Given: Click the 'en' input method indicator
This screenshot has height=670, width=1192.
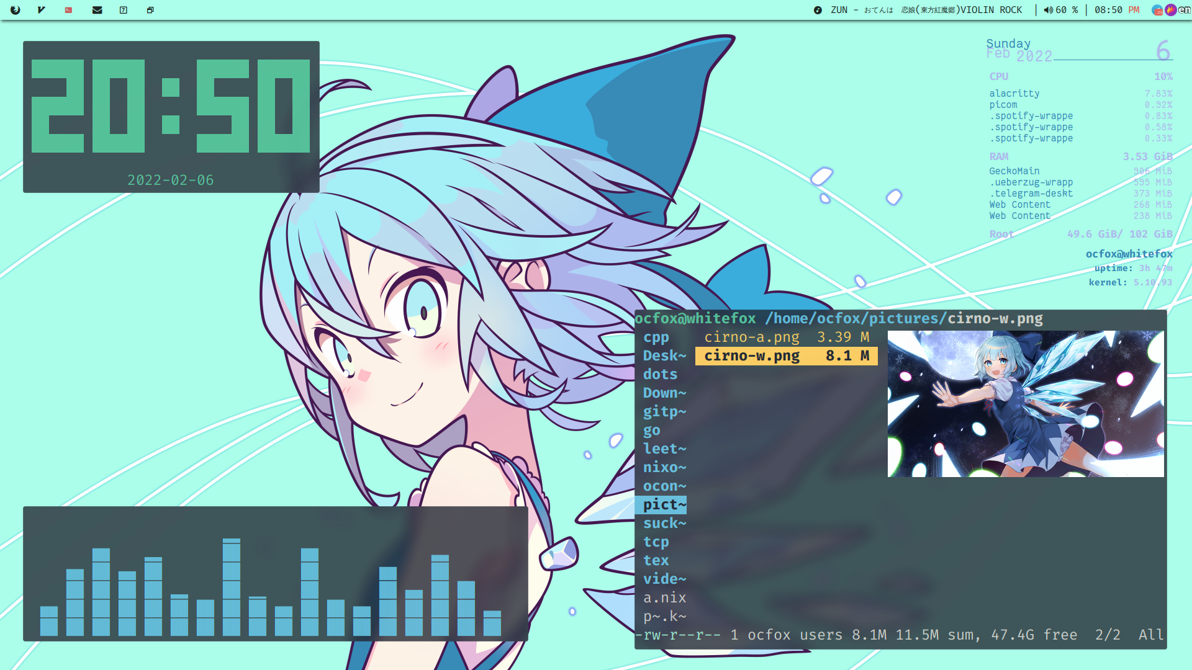Looking at the screenshot, I should click(1184, 10).
